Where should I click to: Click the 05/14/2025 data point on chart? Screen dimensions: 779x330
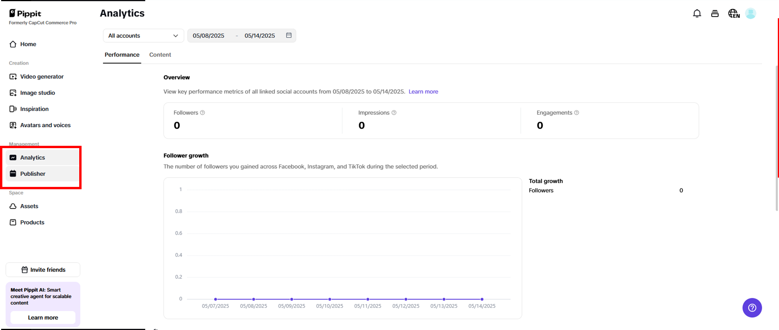(x=482, y=299)
